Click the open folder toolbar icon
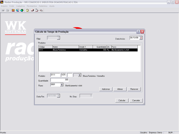Image resolution: width=179 pixels, height=134 pixels. (x=3, y=10)
